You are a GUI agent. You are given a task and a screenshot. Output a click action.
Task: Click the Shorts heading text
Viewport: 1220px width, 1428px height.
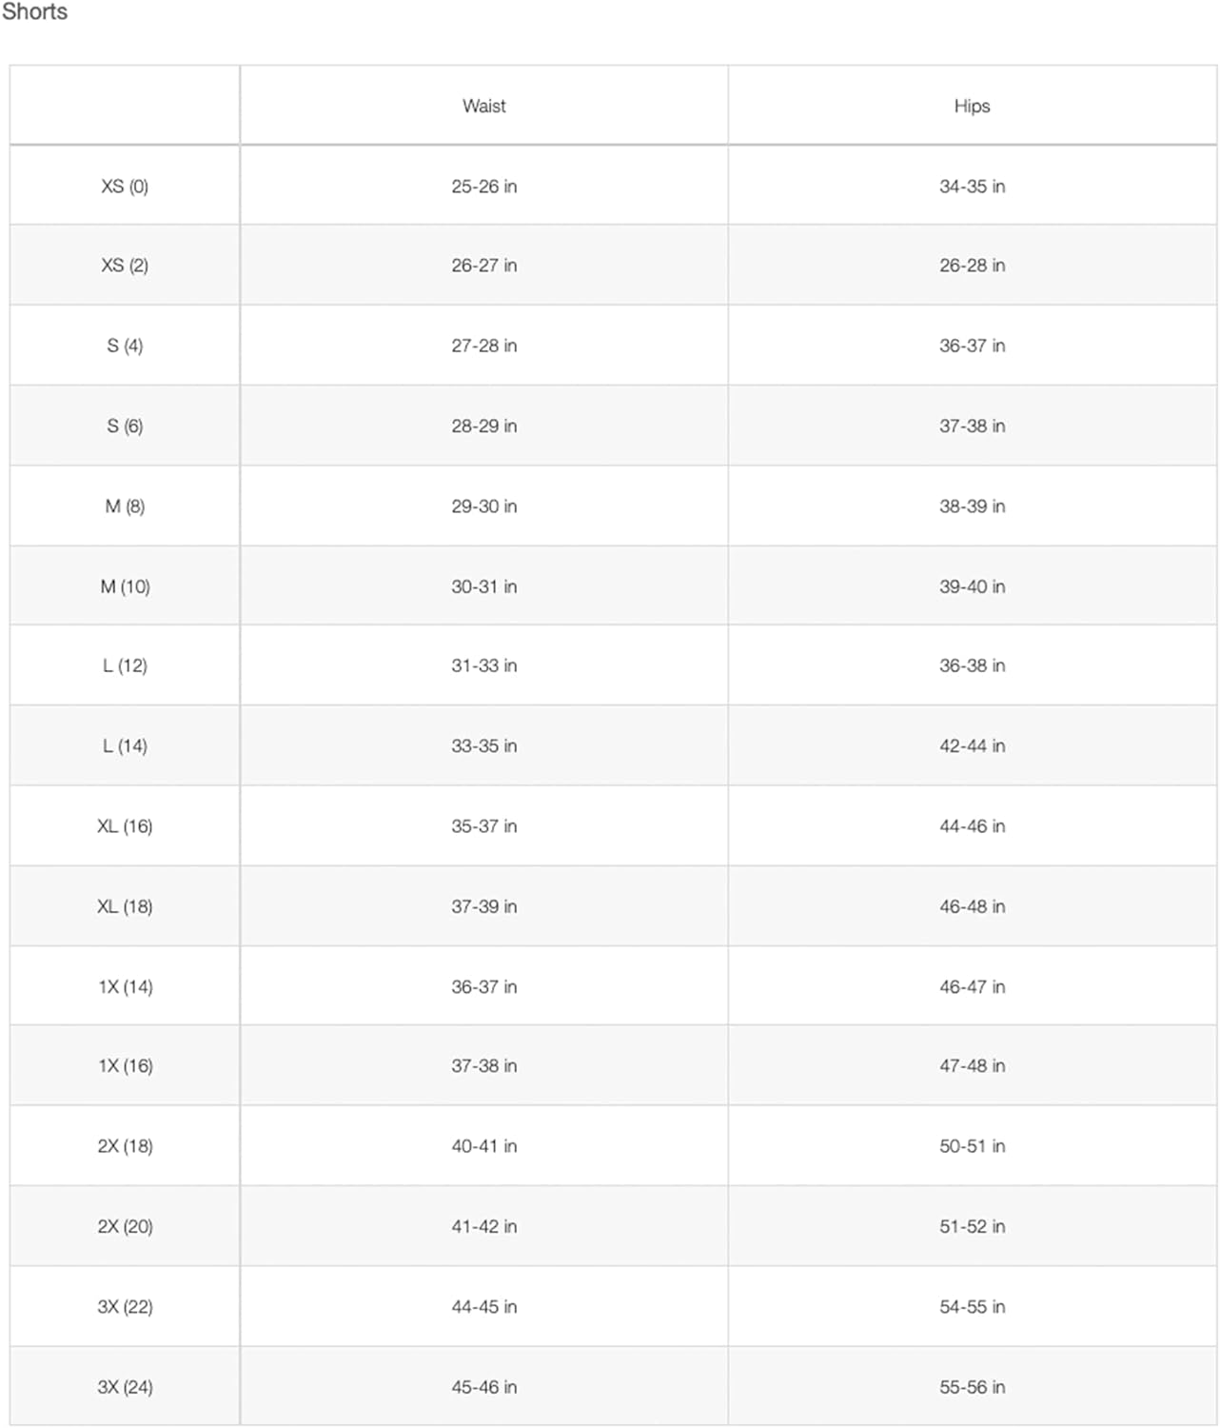click(x=34, y=11)
